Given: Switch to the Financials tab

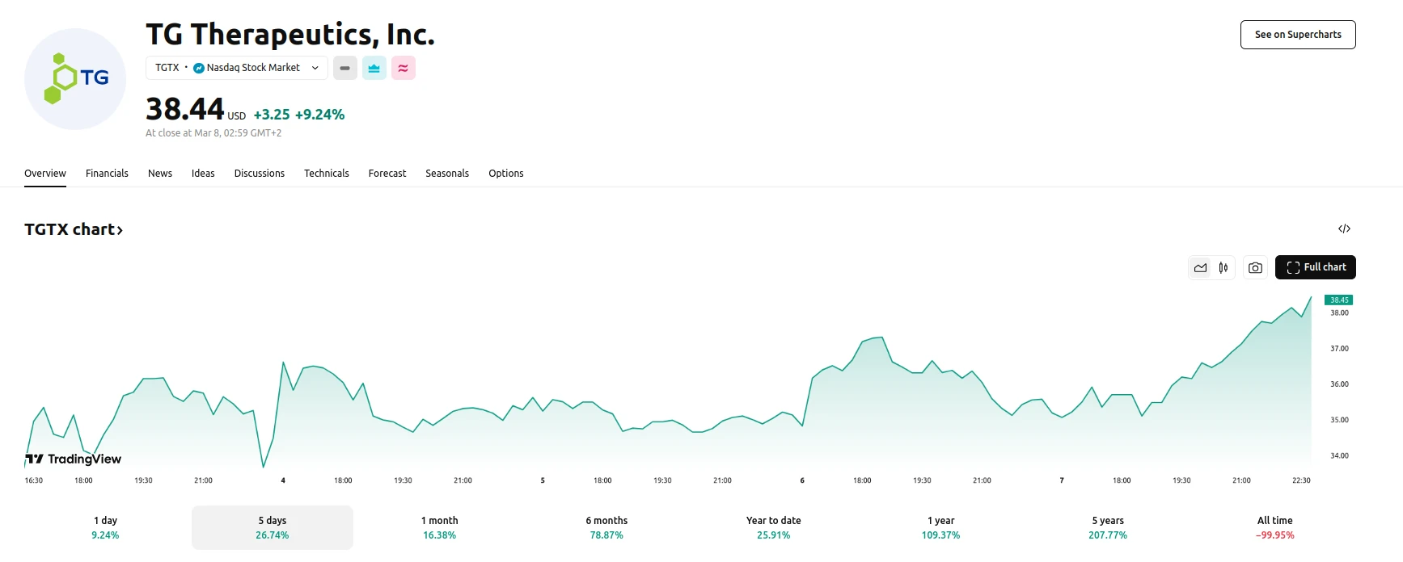Looking at the screenshot, I should (107, 174).
